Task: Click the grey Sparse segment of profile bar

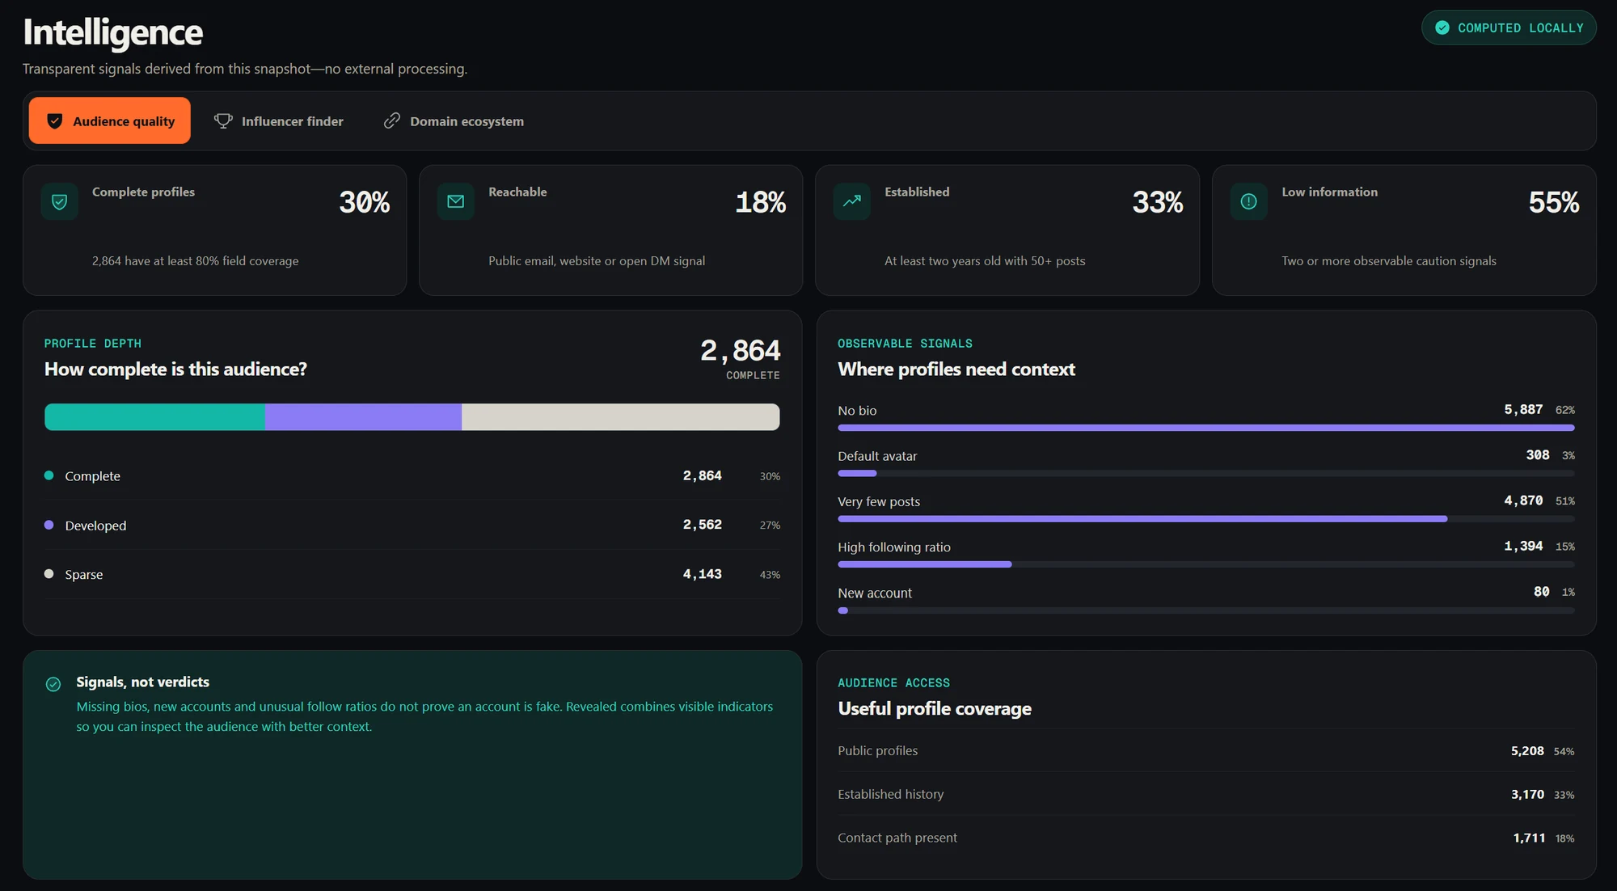Action: coord(621,417)
